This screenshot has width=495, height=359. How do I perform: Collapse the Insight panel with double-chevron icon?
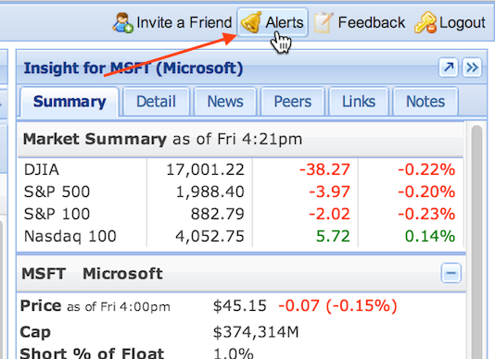[x=472, y=68]
